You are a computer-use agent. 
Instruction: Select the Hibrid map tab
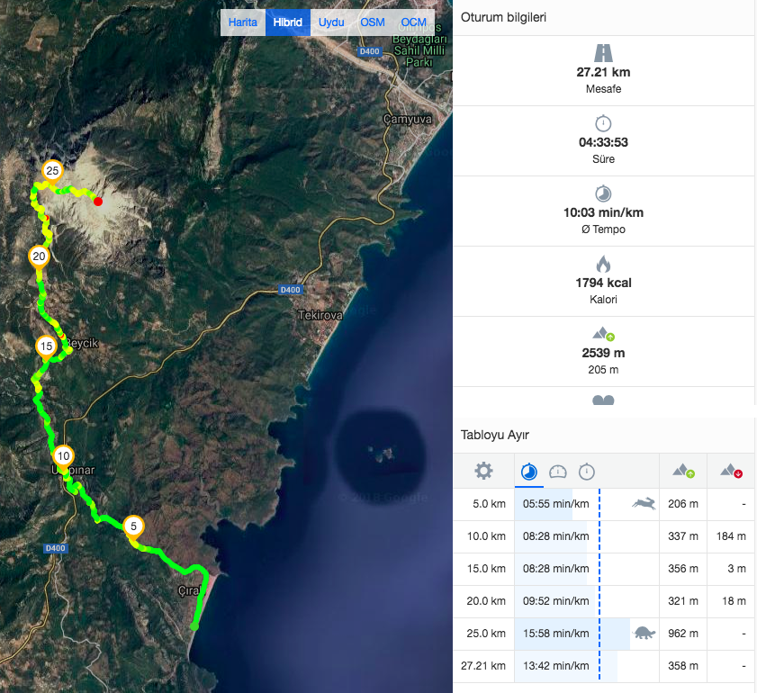tap(288, 22)
